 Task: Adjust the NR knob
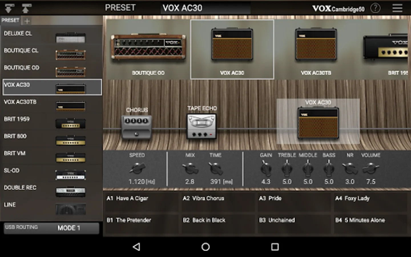[x=350, y=168]
